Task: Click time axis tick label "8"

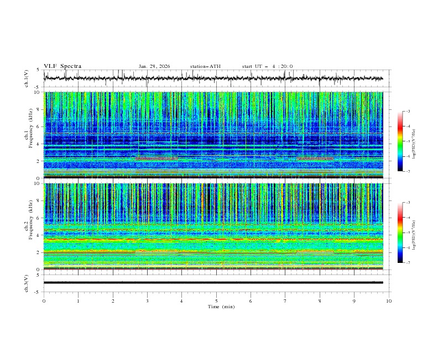Action: click(320, 301)
